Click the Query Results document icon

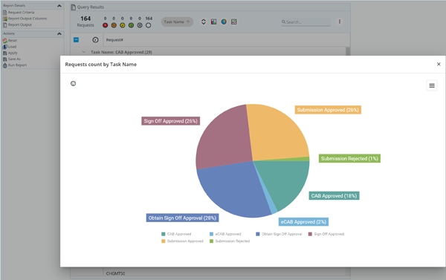(74, 7)
